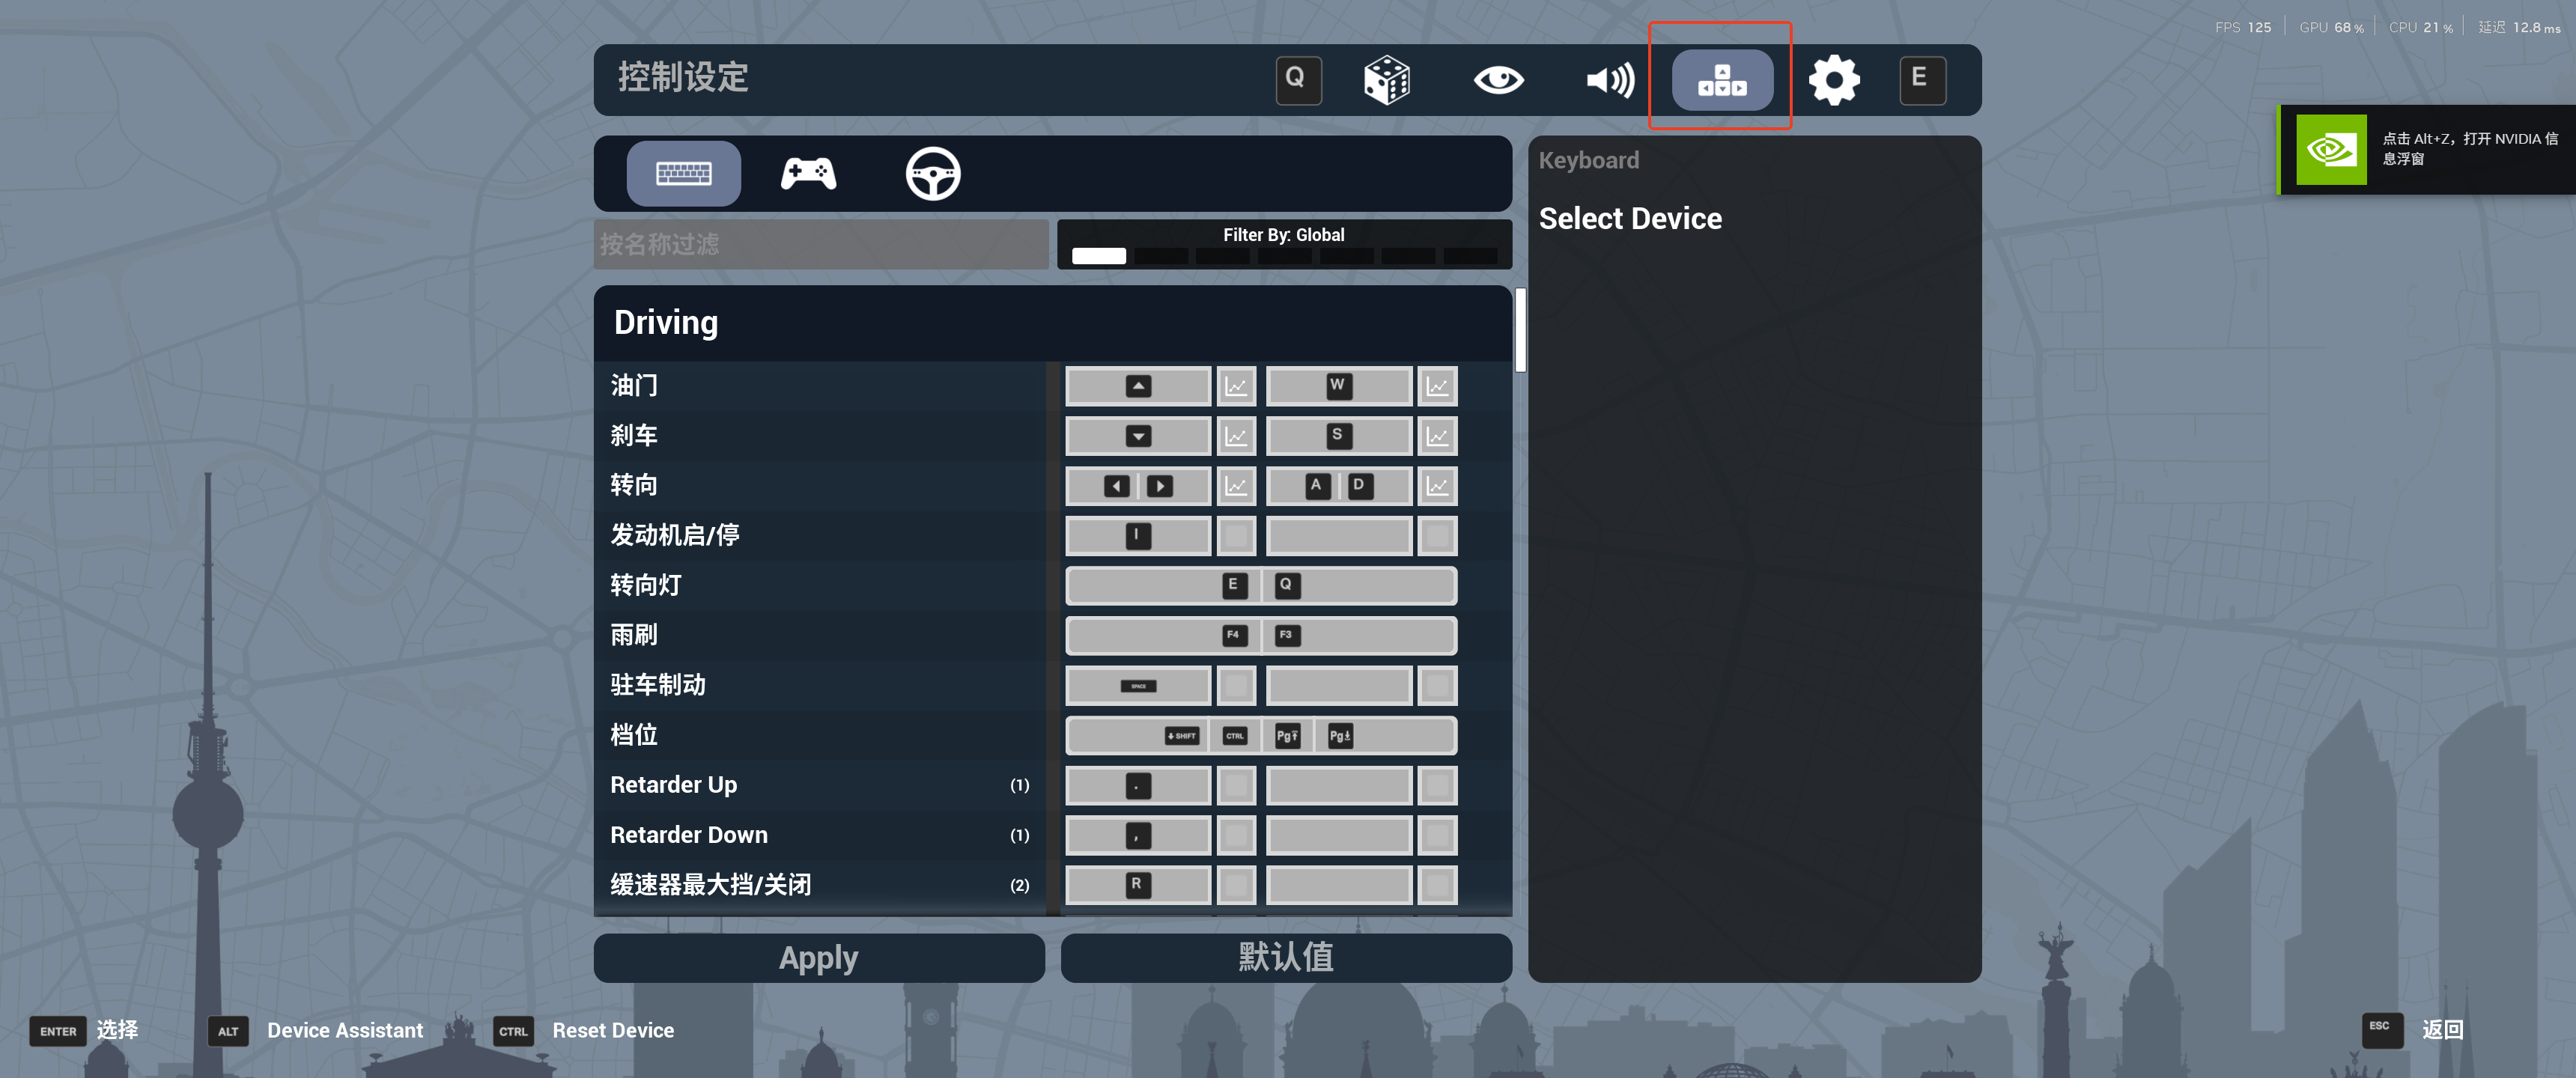Image resolution: width=2576 pixels, height=1078 pixels.
Task: Open the general gear settings tab
Action: pyautogui.click(x=1833, y=80)
